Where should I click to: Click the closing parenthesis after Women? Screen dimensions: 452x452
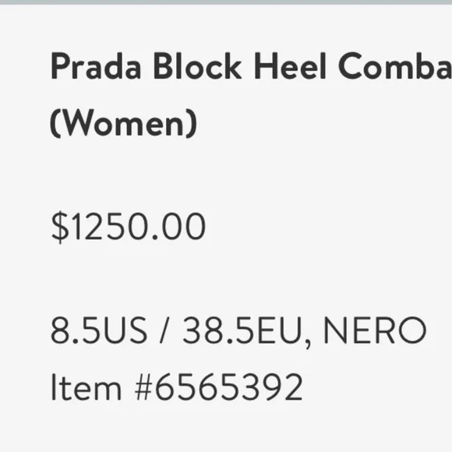pyautogui.click(x=192, y=123)
